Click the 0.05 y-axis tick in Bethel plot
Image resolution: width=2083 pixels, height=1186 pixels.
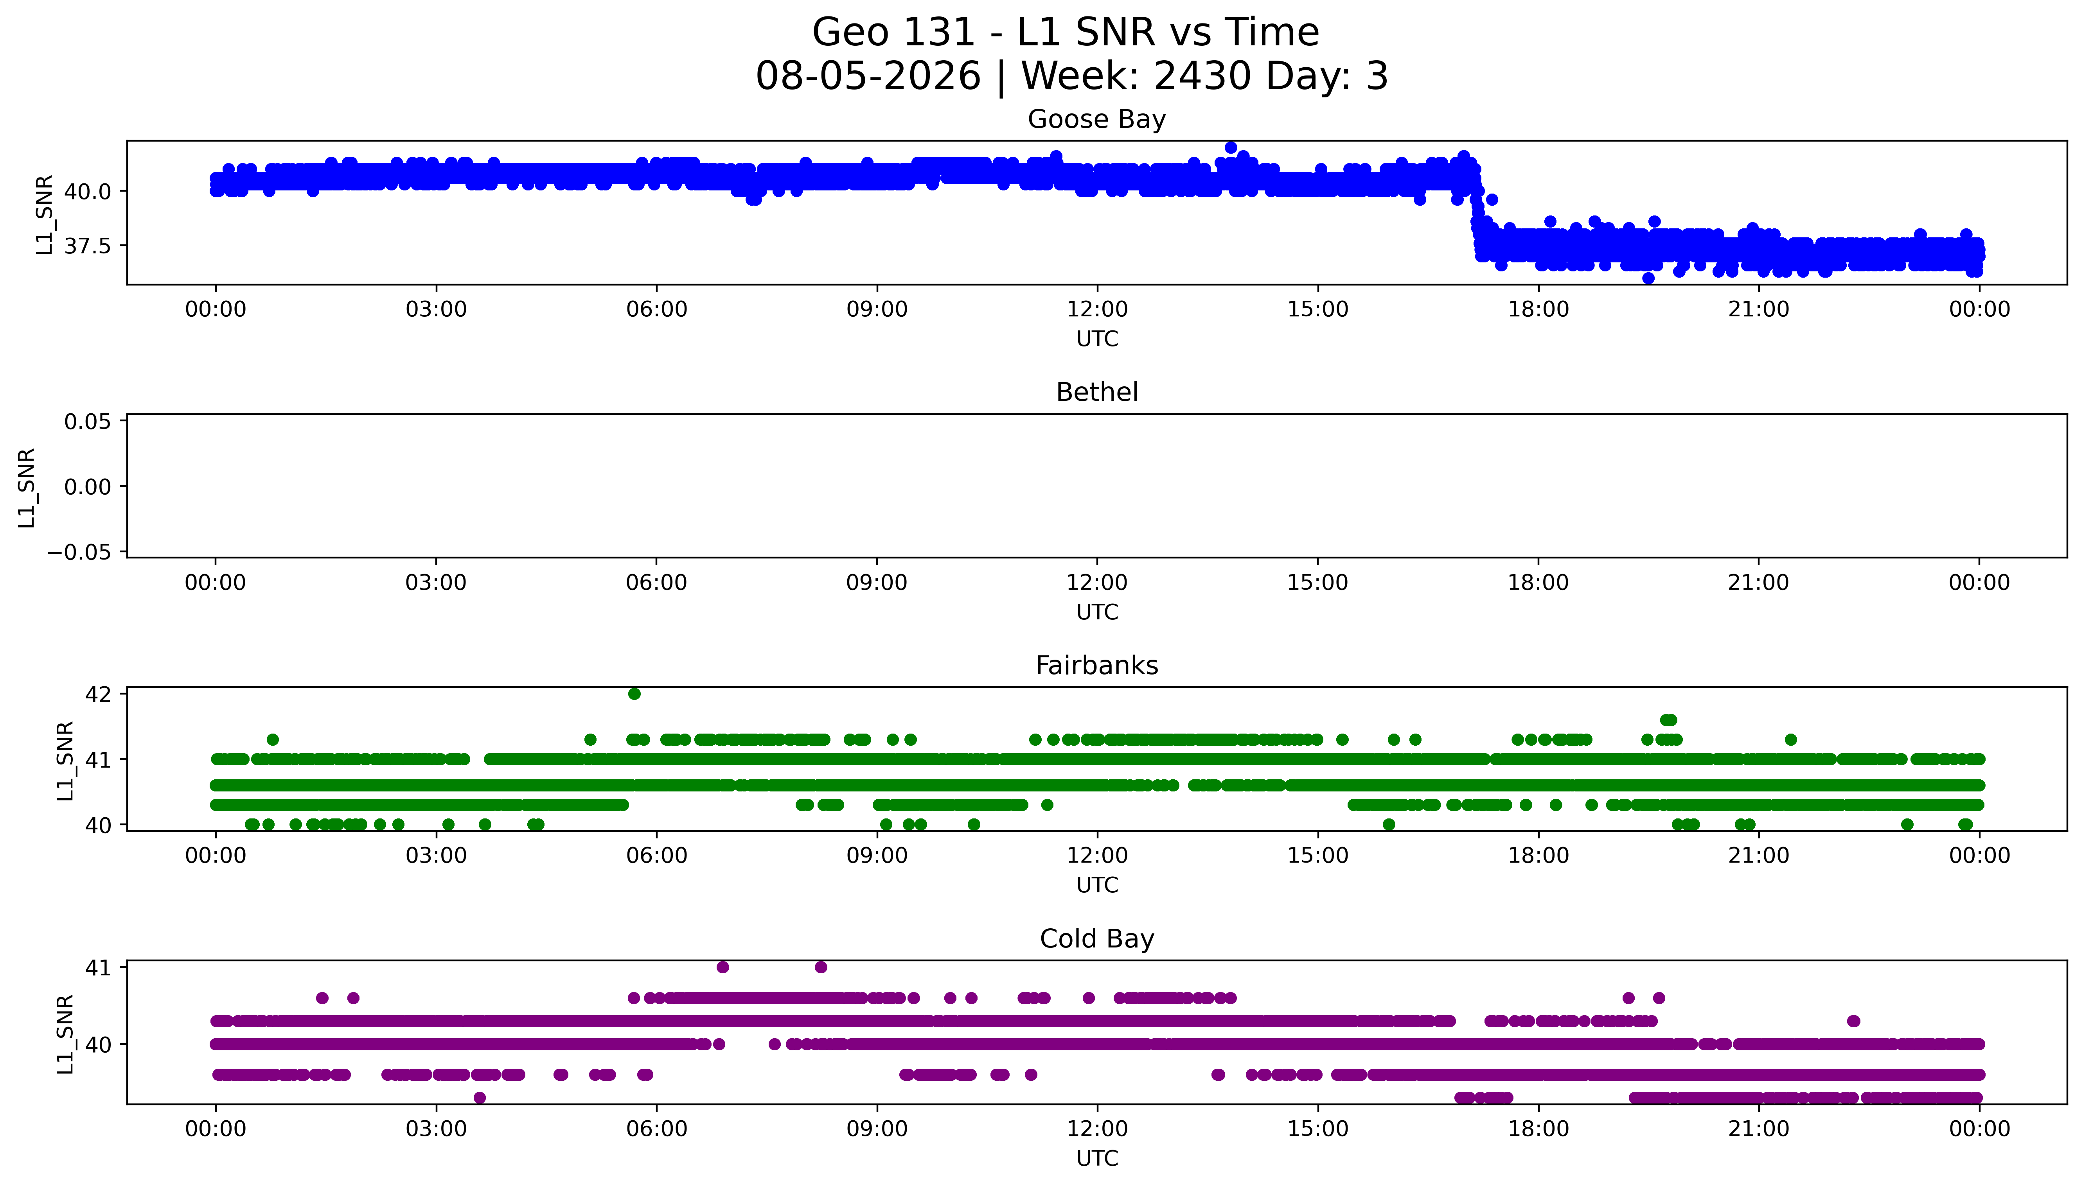tap(88, 421)
